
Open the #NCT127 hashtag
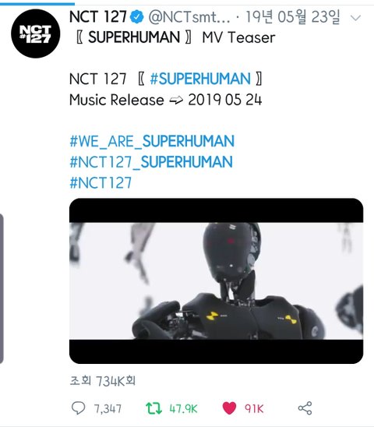pyautogui.click(x=101, y=182)
